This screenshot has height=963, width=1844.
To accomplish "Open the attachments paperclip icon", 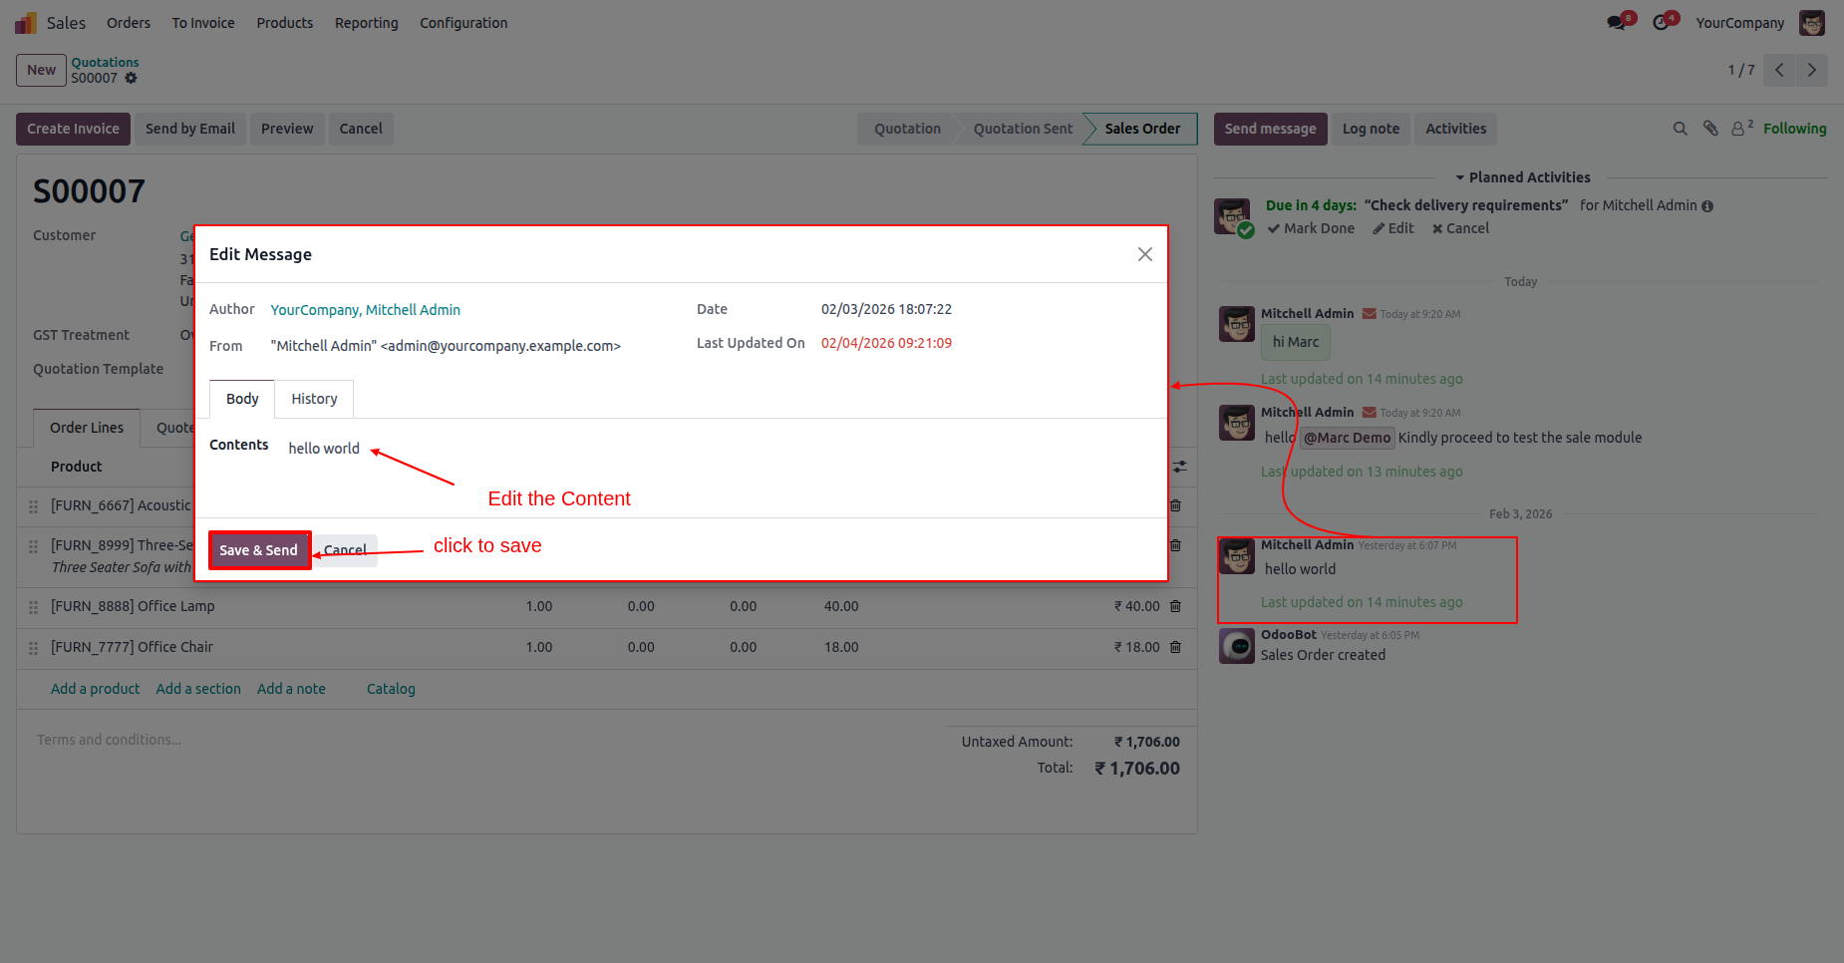I will coord(1710,129).
